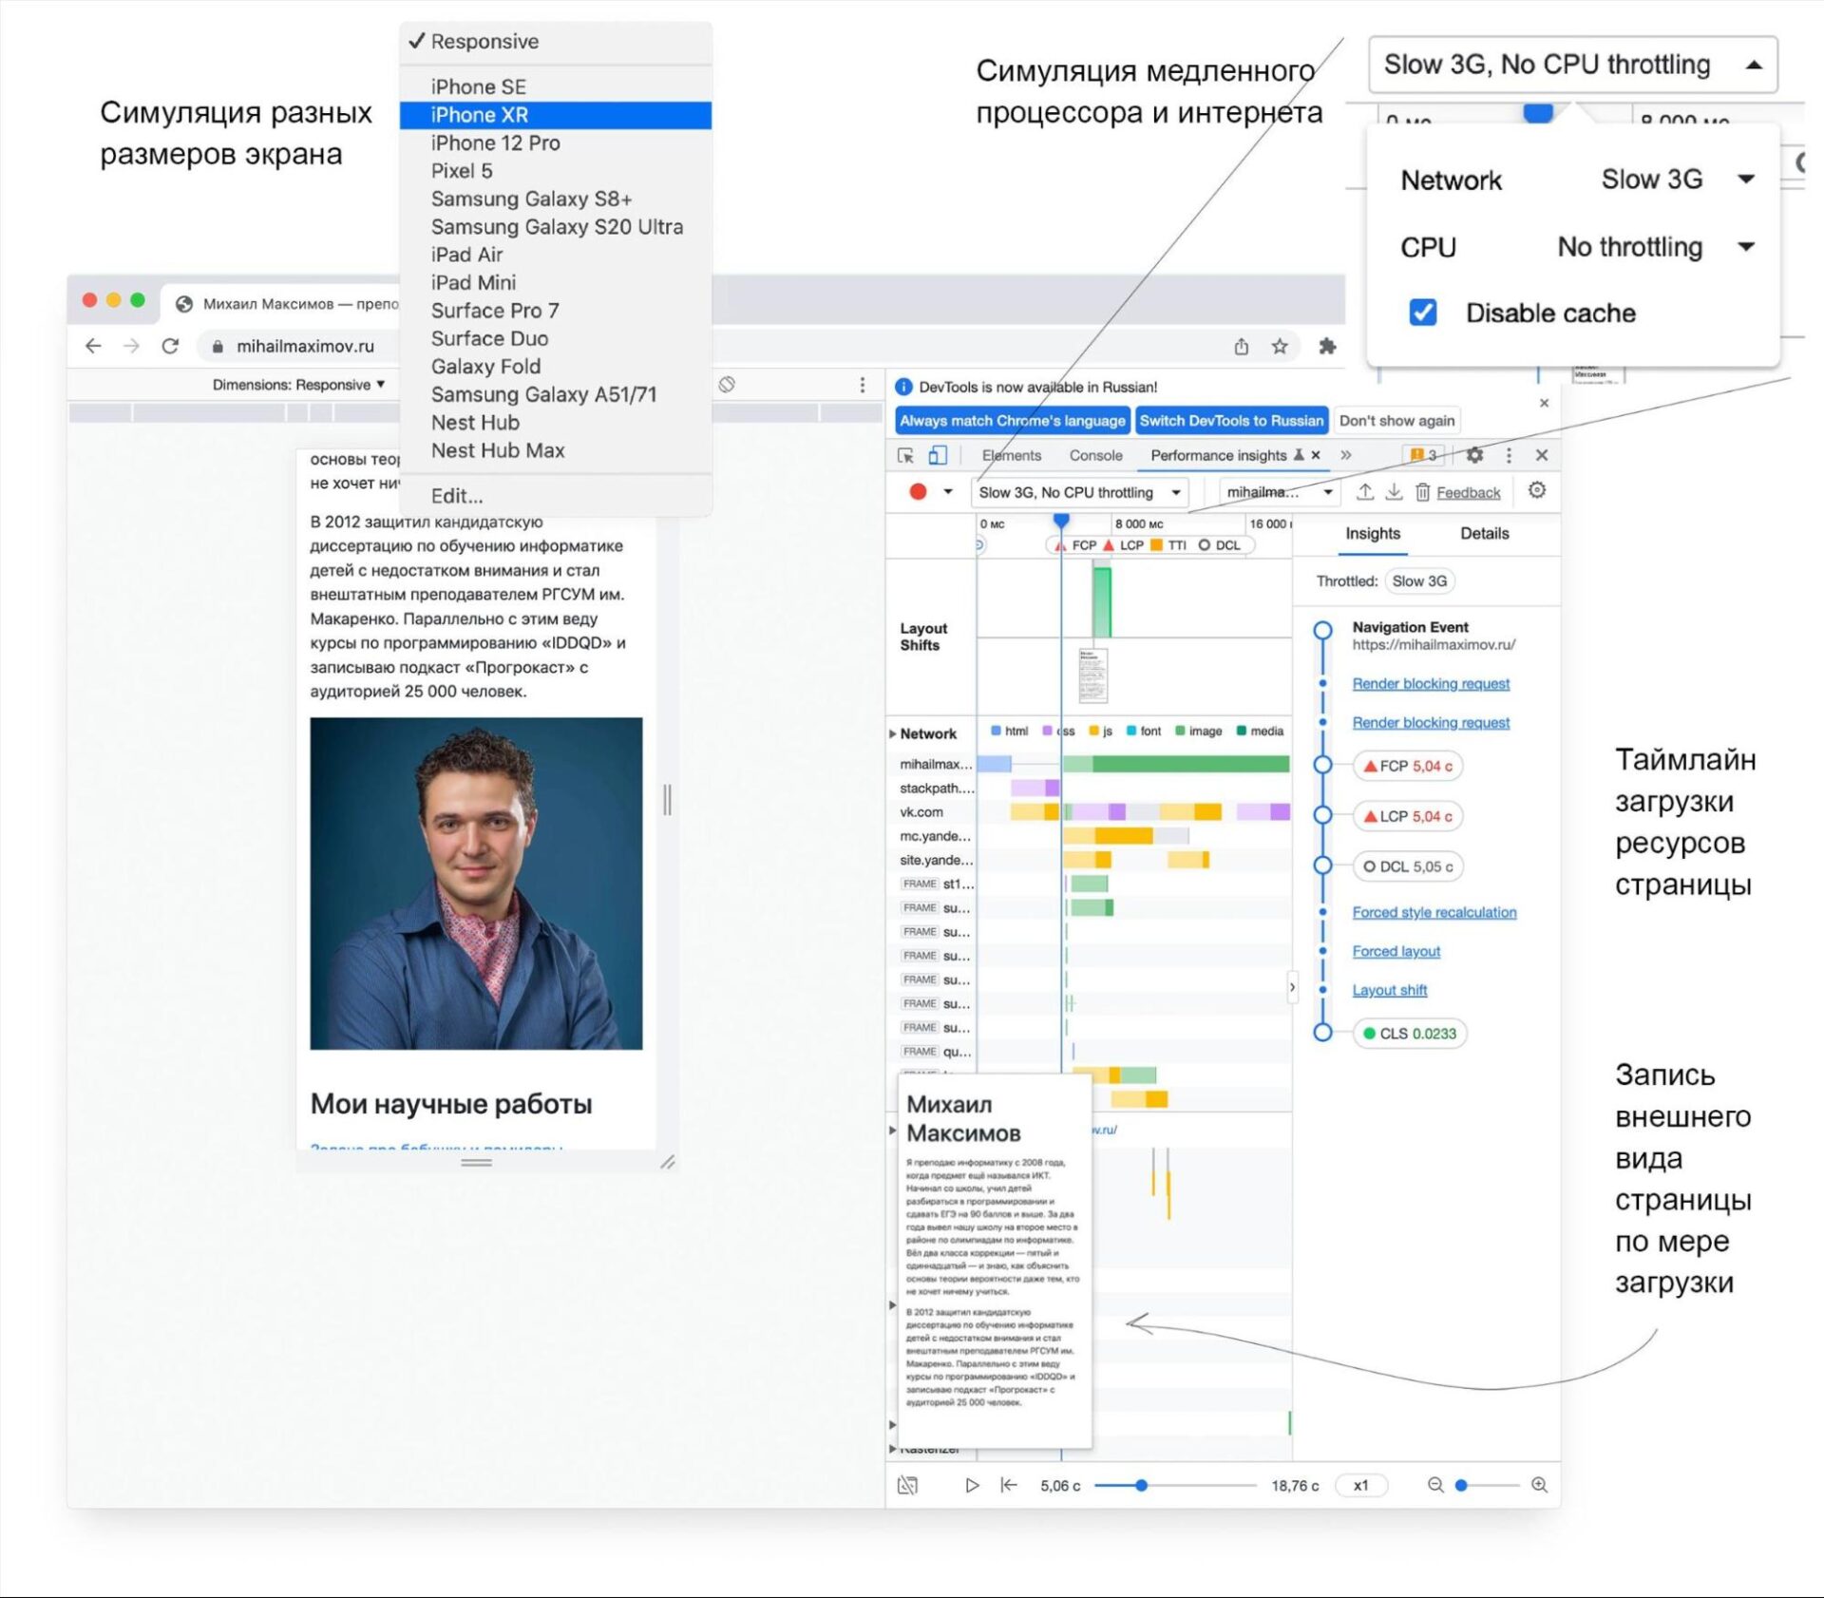Uncheck the Disable cache checkbox
1824x1598 pixels.
[x=1422, y=313]
